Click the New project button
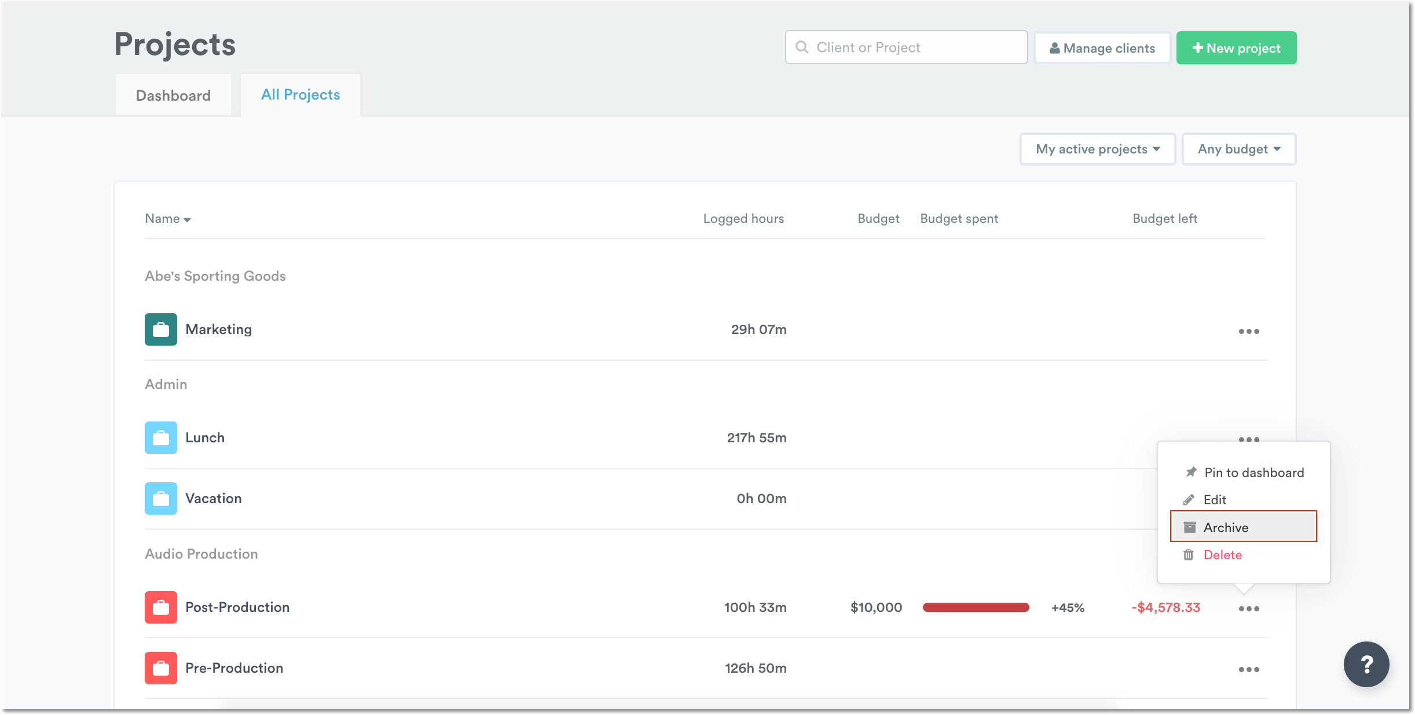The height and width of the screenshot is (715, 1415). point(1236,47)
